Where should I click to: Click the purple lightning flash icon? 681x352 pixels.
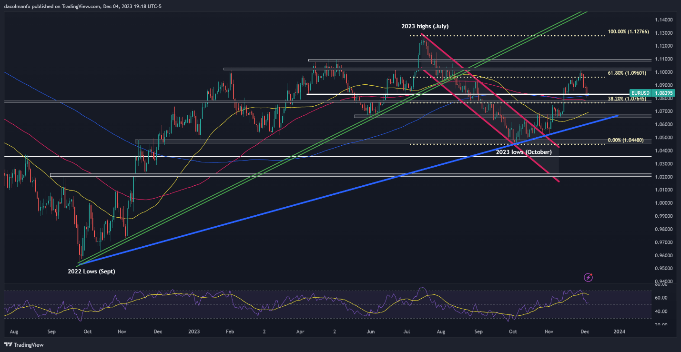589,277
